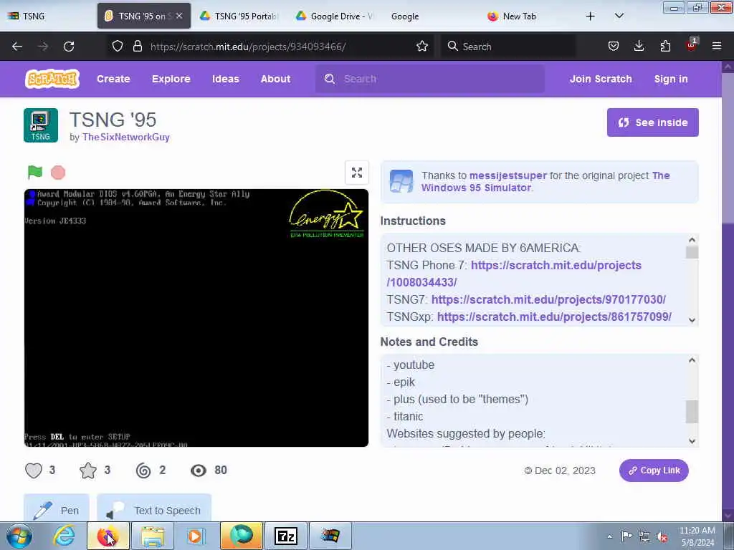Image resolution: width=734 pixels, height=550 pixels.
Task: Click Join Scratch
Action: tap(601, 79)
